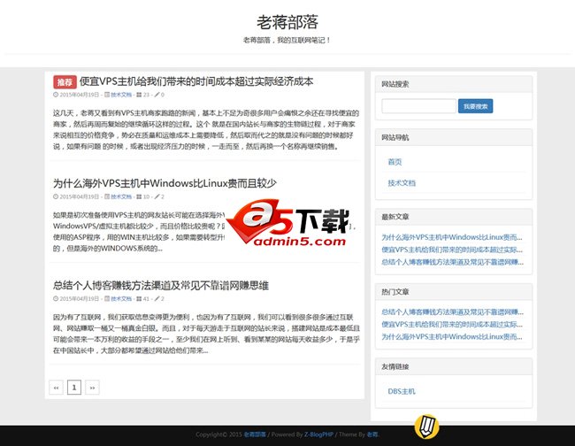Viewport: 575px width, 446px height.
Task: Click 技术文档 category under the 博客赚钱 post
Action: pyautogui.click(x=121, y=298)
